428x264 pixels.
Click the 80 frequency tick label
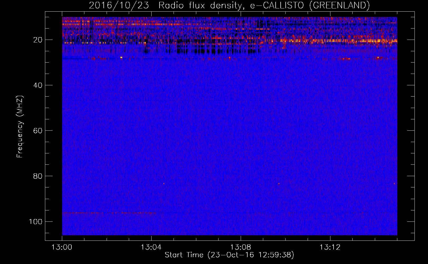click(x=38, y=176)
